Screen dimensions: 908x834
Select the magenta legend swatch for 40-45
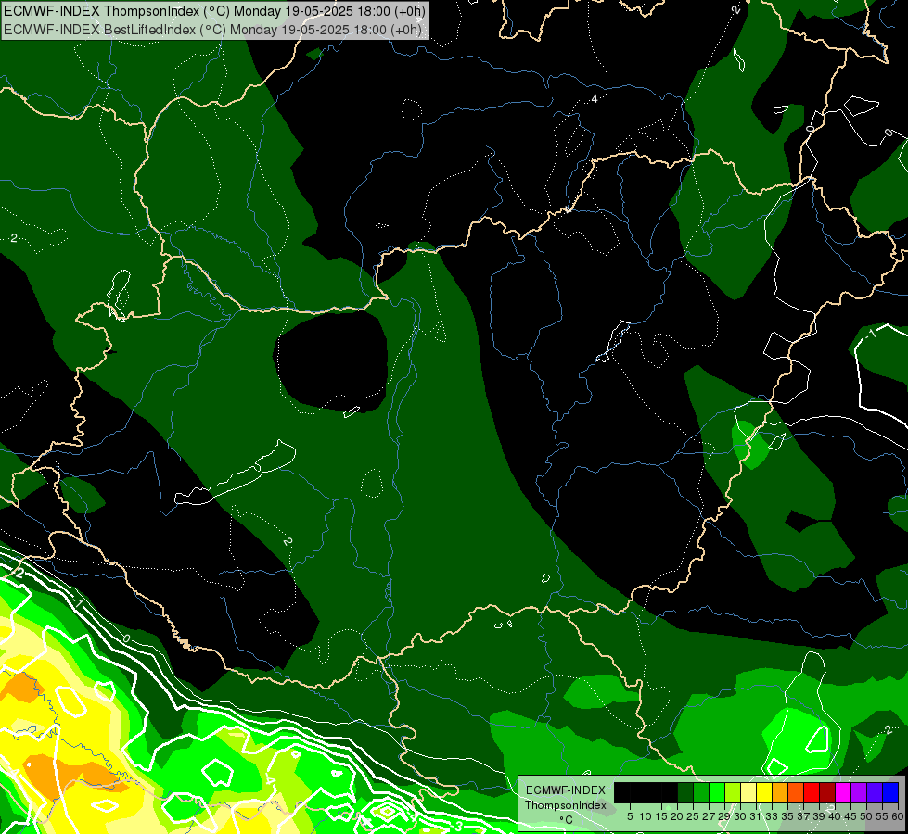tap(843, 792)
